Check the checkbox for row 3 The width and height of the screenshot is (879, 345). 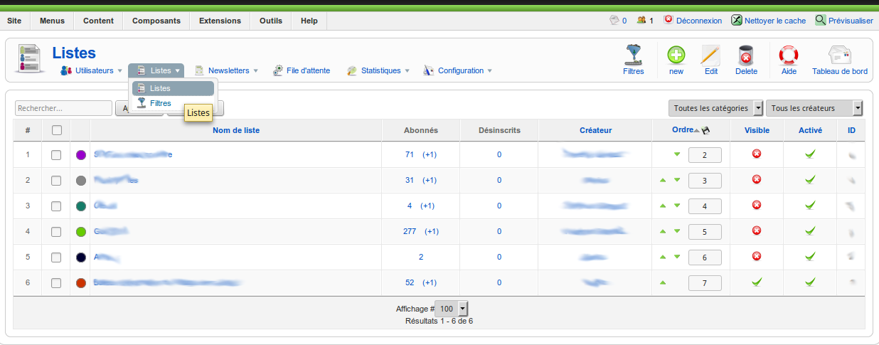coord(56,206)
